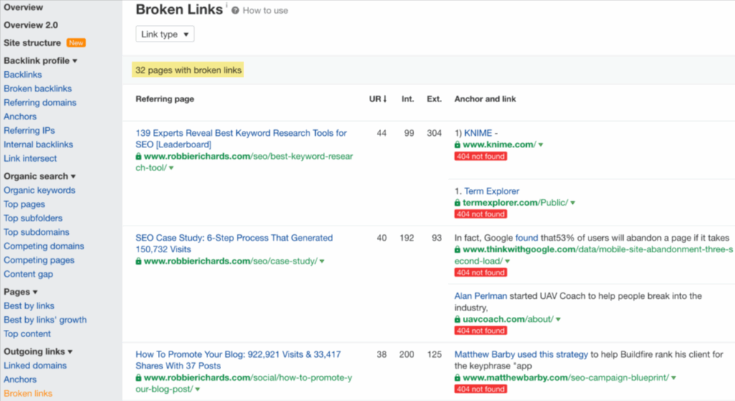Expand the dropdown arrow after termexplorer.com/Public/
Screen dimensions: 735x401
(572, 203)
